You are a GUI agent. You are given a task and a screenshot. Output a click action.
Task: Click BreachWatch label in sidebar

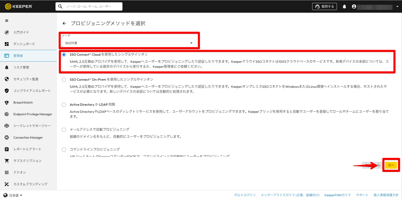(23, 103)
